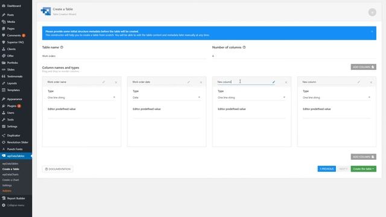Image resolution: width=386 pixels, height=217 pixels.
Task: Edit the Work order date column title
Action: pos(189,82)
